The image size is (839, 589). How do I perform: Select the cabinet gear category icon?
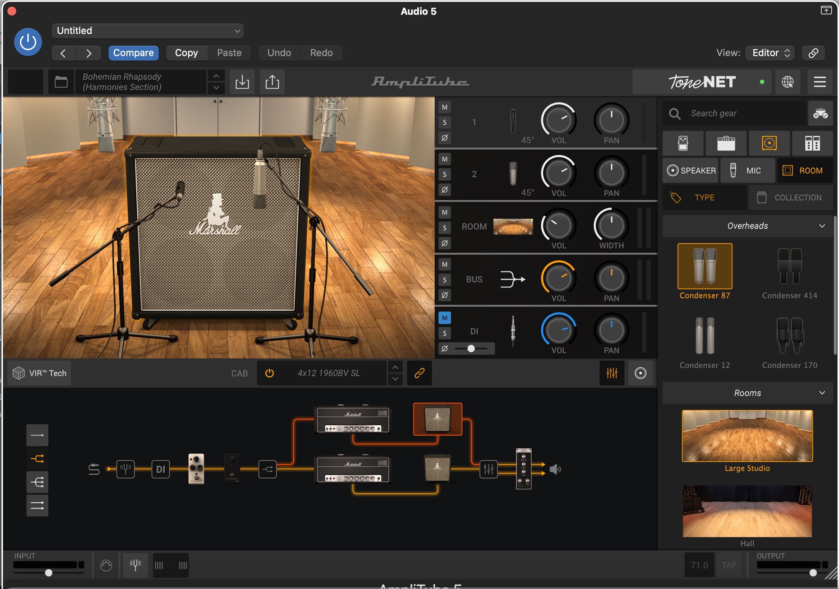click(x=769, y=143)
